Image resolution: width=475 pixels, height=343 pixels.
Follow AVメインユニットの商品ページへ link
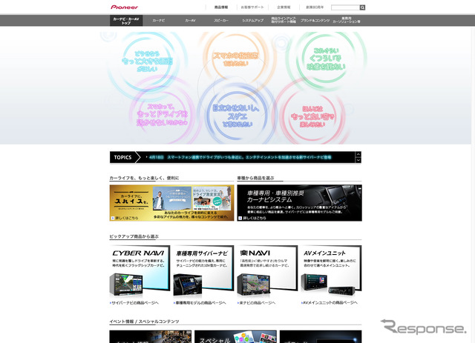tap(330, 303)
